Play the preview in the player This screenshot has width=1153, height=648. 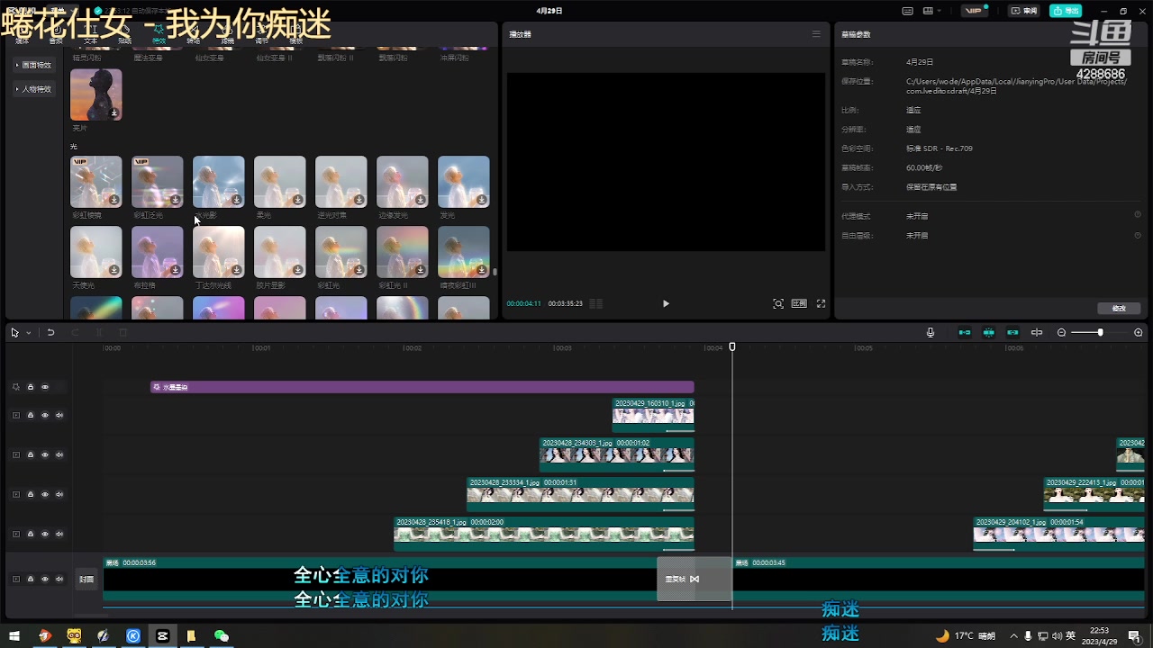coord(666,303)
